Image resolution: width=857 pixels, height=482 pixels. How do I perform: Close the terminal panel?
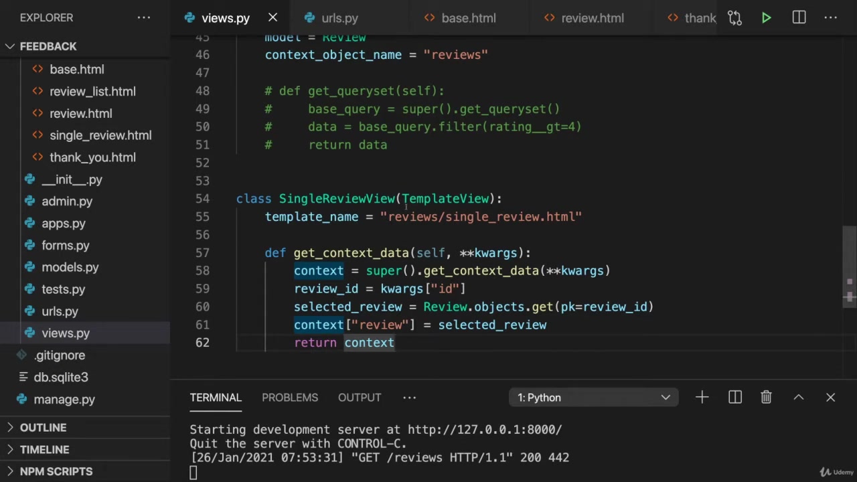pyautogui.click(x=830, y=398)
